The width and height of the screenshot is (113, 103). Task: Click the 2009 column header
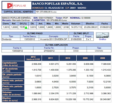[x=85, y=58]
